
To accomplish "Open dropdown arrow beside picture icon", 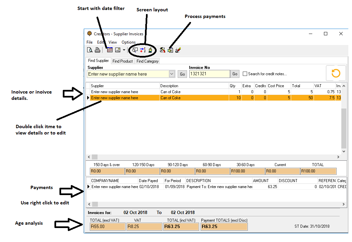I will click(x=124, y=50).
